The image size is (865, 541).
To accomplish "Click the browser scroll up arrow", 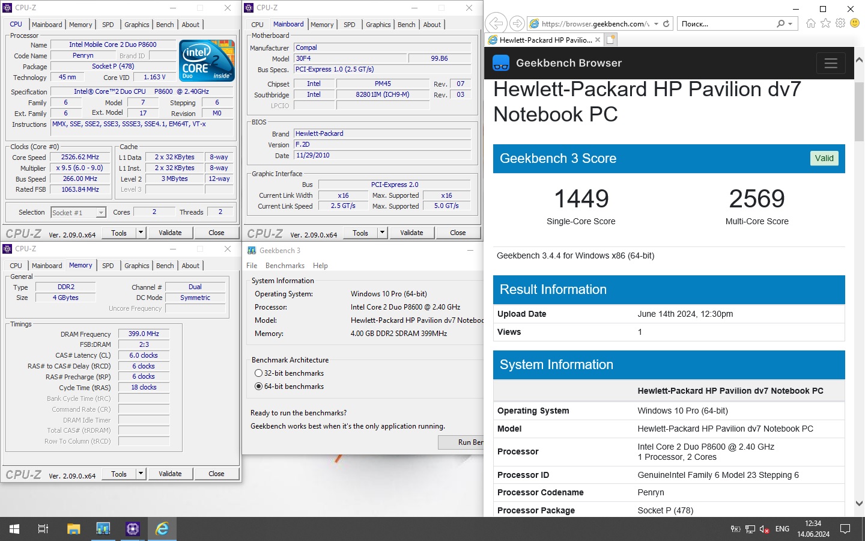I will [x=859, y=60].
